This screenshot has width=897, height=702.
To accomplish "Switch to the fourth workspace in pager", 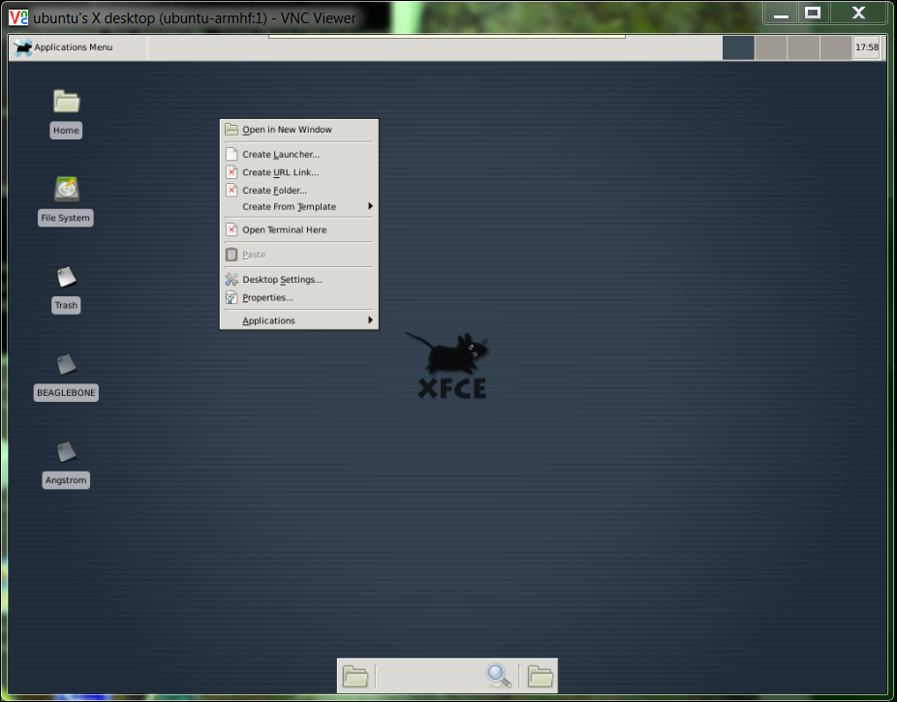I will click(x=836, y=48).
